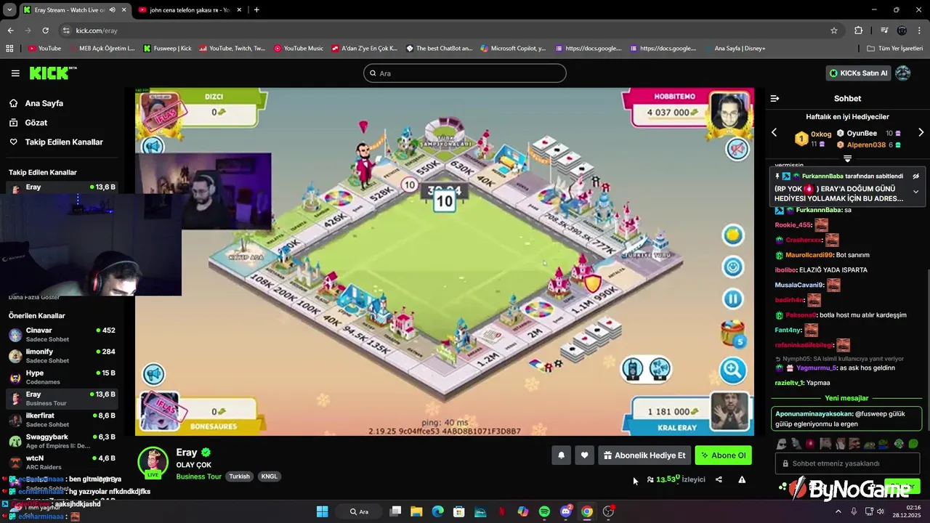Click the in-game emoji face button
Screen dimensions: 930x523
(732, 267)
